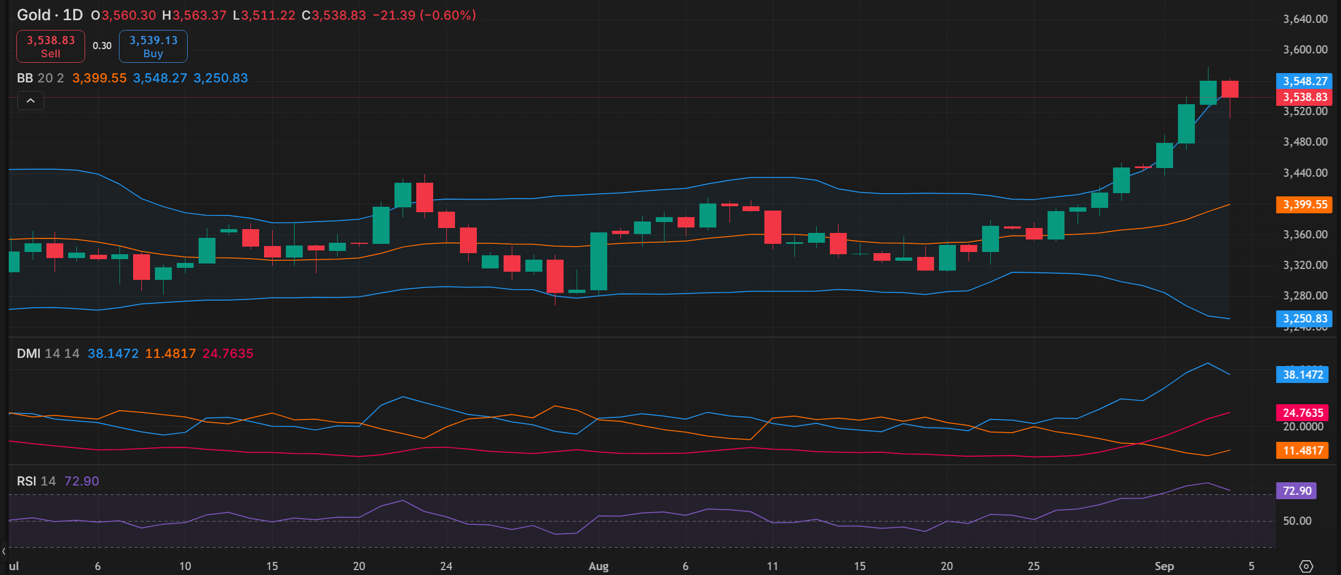The height and width of the screenshot is (575, 1341).
Task: Click the 3,480.00 price axis label
Action: click(x=1305, y=142)
